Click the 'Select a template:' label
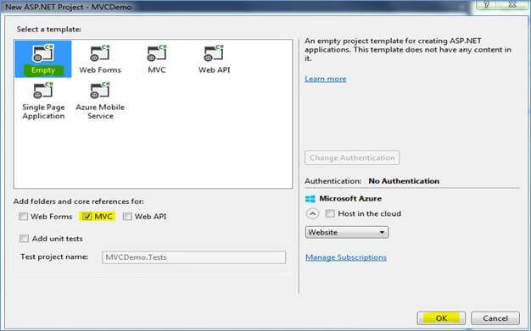This screenshot has height=331, width=531. (x=48, y=30)
